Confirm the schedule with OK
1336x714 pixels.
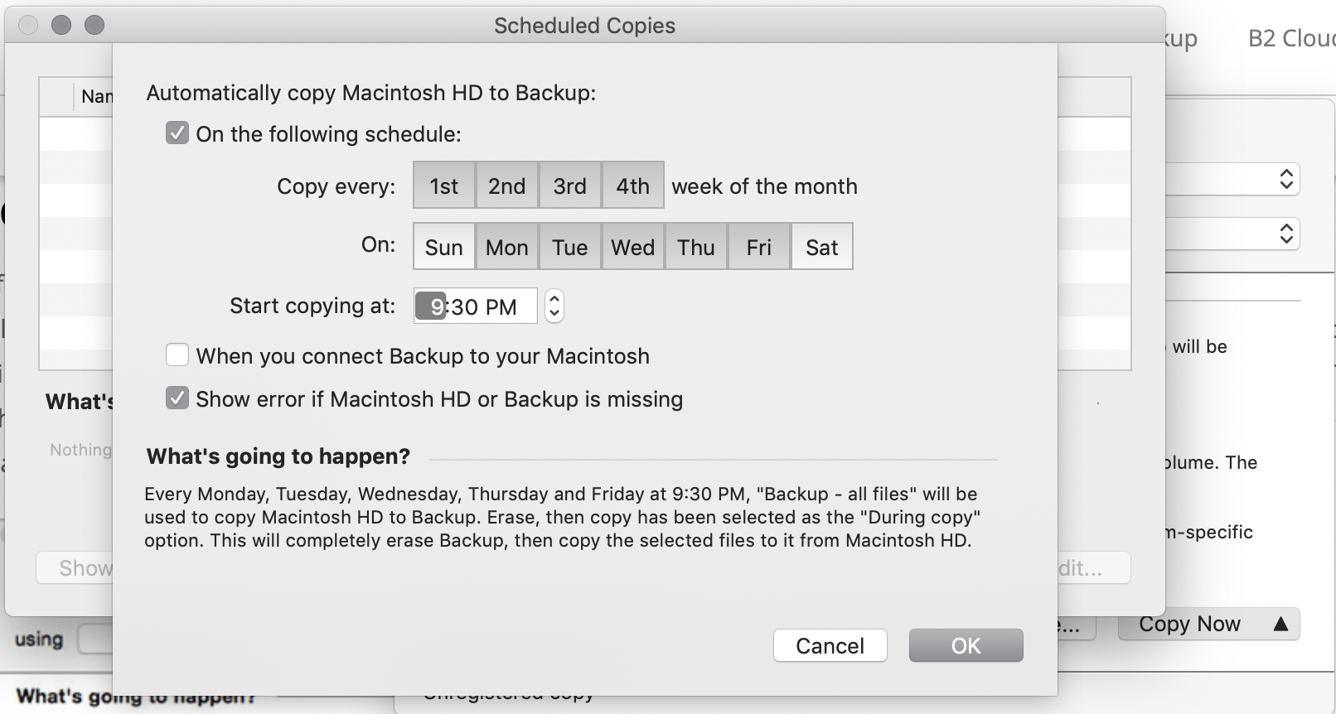pyautogui.click(x=966, y=645)
